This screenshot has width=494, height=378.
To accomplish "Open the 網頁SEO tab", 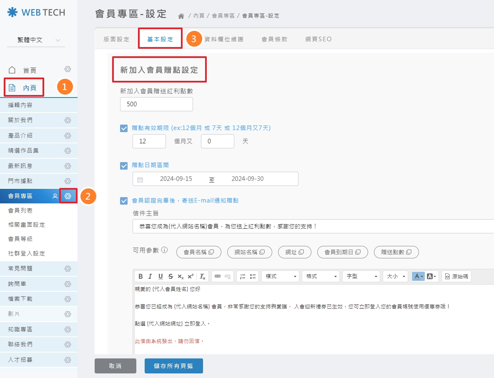I will point(318,39).
